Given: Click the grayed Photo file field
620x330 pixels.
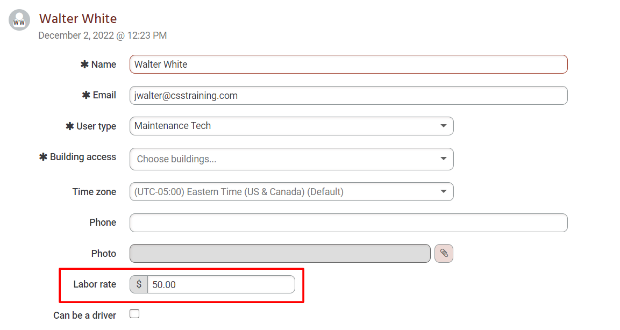Looking at the screenshot, I should (x=280, y=253).
